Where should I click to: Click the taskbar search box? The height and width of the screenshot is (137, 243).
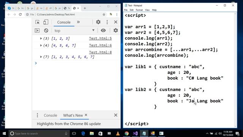click(39, 134)
